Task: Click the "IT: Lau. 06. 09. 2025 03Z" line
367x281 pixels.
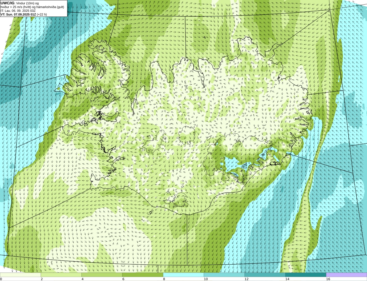Action: (18, 11)
